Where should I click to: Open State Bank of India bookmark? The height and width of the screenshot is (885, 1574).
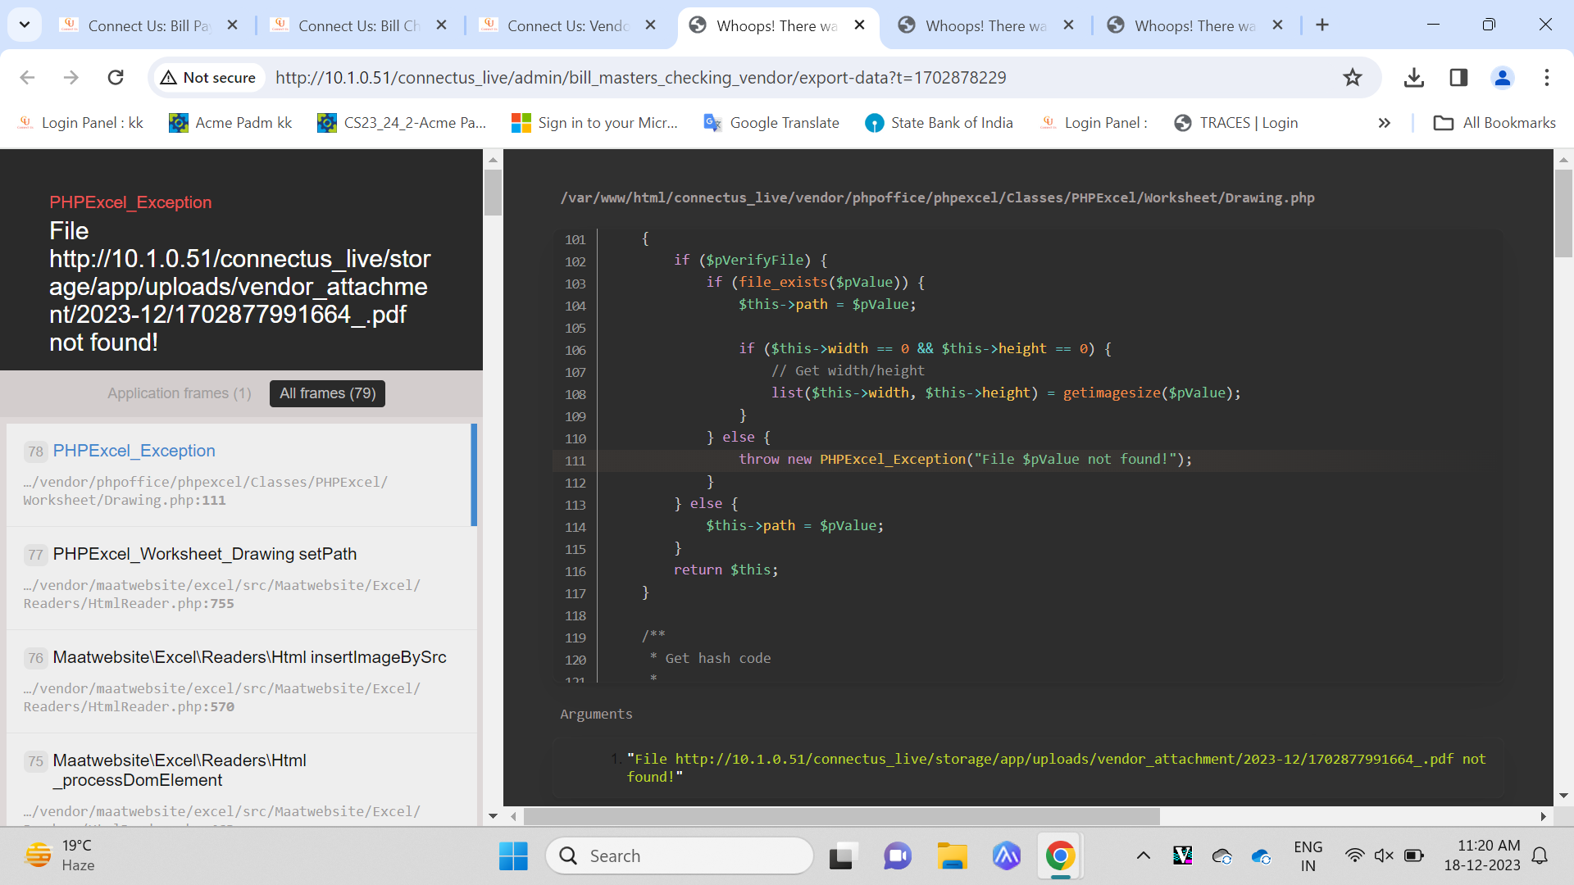coord(939,123)
